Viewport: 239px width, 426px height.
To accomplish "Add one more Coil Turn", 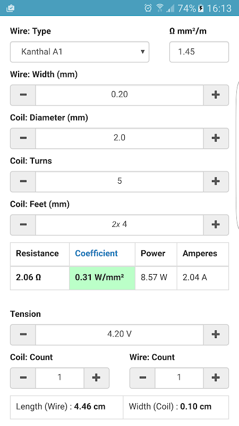I will click(x=216, y=181).
